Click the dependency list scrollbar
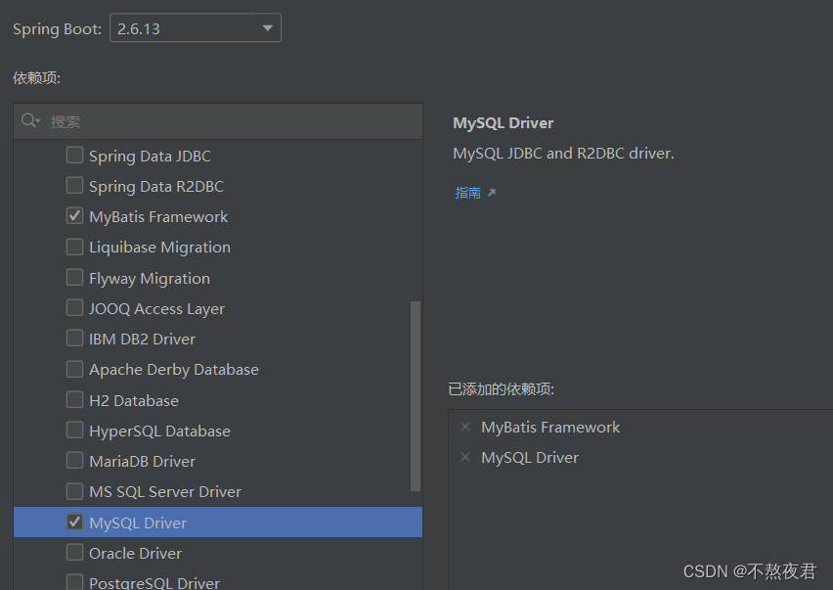833x590 pixels. [x=416, y=396]
